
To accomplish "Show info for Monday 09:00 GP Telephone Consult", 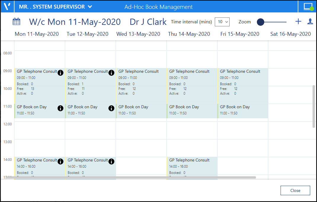I will tap(60, 73).
